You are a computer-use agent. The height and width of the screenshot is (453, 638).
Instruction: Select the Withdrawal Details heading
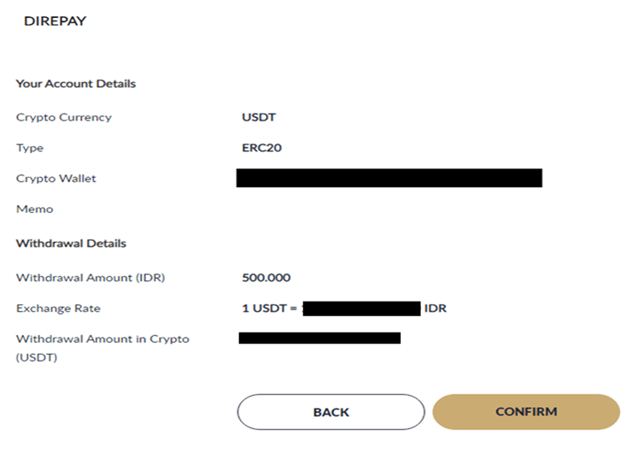pos(71,244)
